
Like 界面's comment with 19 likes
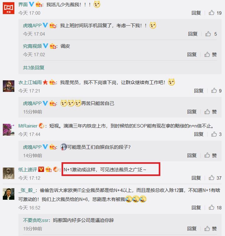[x=212, y=13]
